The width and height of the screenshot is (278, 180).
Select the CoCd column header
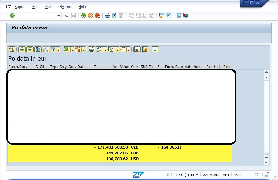click(x=42, y=67)
